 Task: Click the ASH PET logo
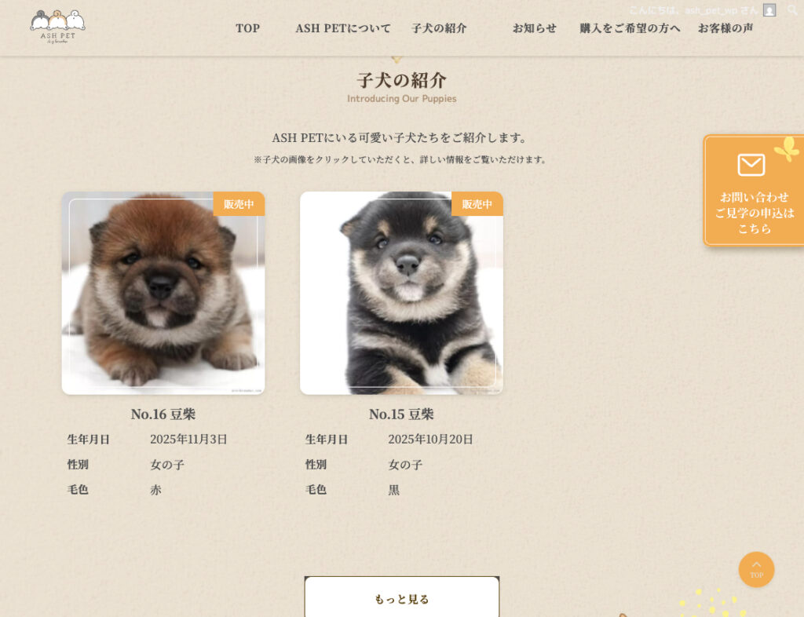click(57, 27)
